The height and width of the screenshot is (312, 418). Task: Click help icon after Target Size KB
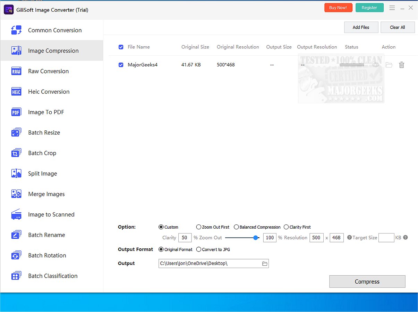(x=405, y=238)
